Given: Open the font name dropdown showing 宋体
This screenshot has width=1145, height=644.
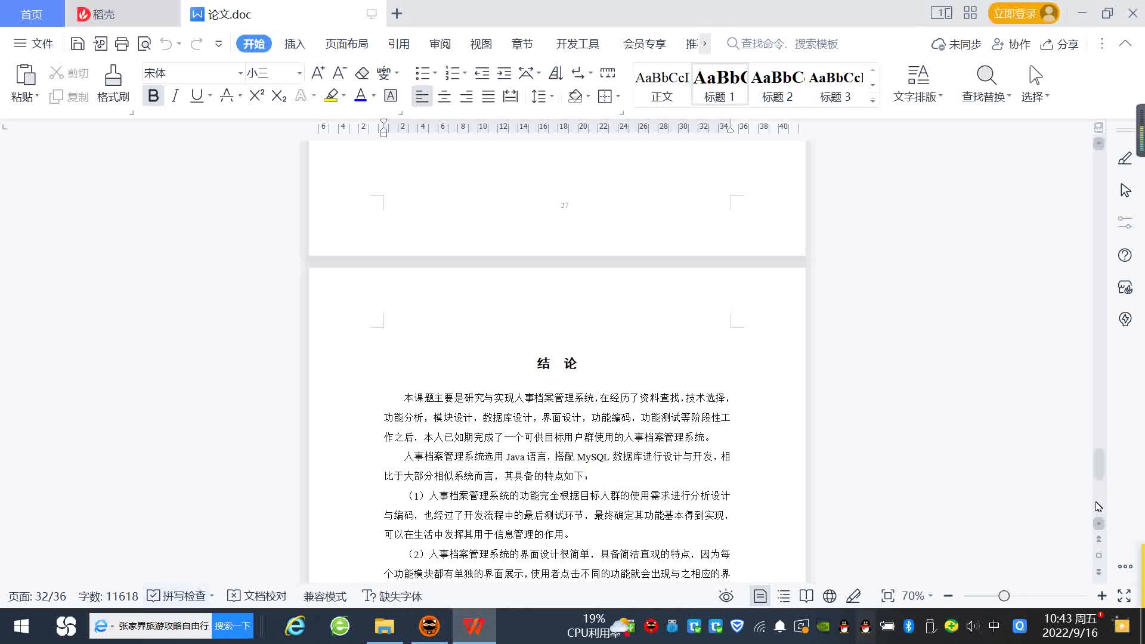Looking at the screenshot, I should pos(240,73).
